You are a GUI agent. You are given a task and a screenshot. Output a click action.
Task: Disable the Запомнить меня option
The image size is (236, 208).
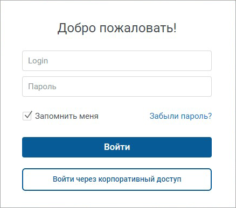pos(27,116)
